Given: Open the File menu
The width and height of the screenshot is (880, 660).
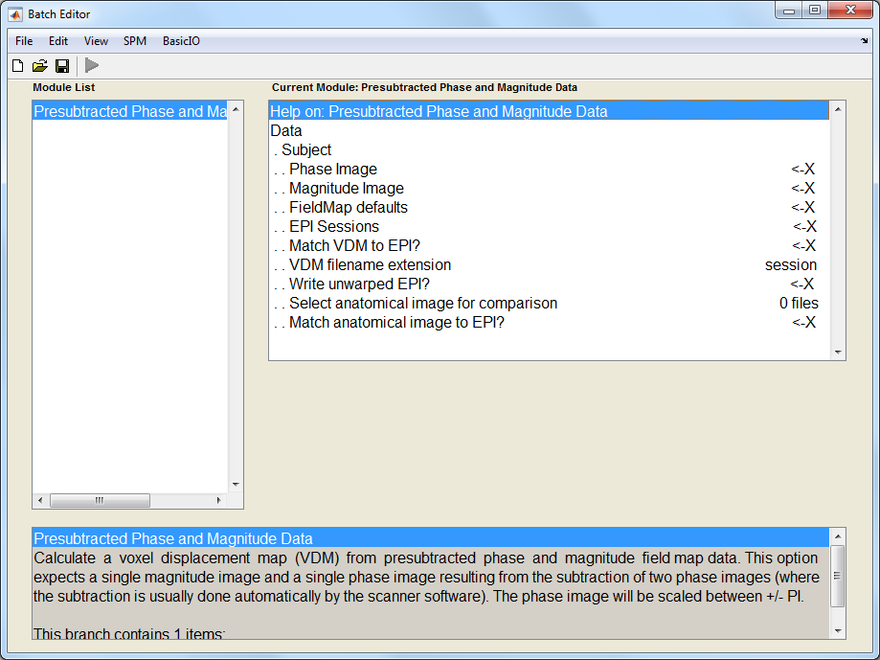Looking at the screenshot, I should pos(24,41).
